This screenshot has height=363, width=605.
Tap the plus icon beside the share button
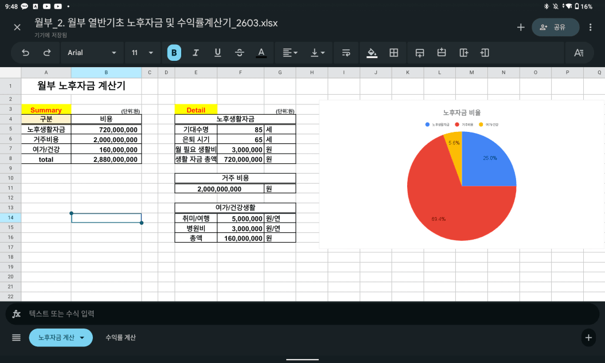point(521,27)
